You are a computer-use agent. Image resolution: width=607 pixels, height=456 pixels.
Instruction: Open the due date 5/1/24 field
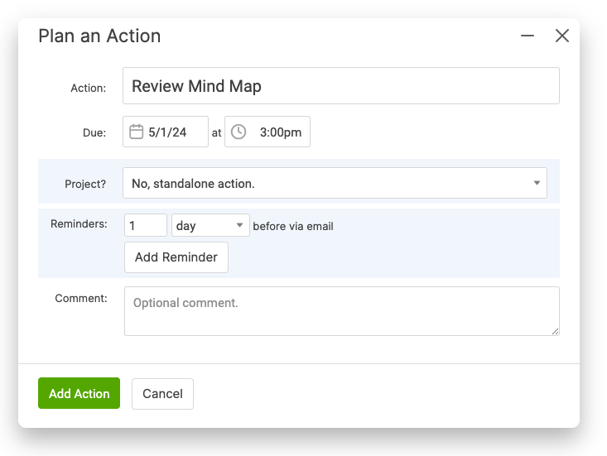(x=166, y=132)
